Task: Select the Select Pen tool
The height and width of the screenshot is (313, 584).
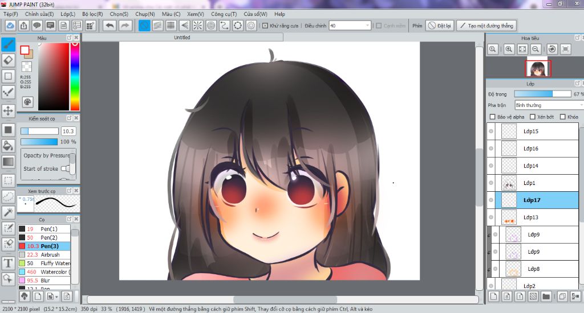Action: [x=8, y=228]
